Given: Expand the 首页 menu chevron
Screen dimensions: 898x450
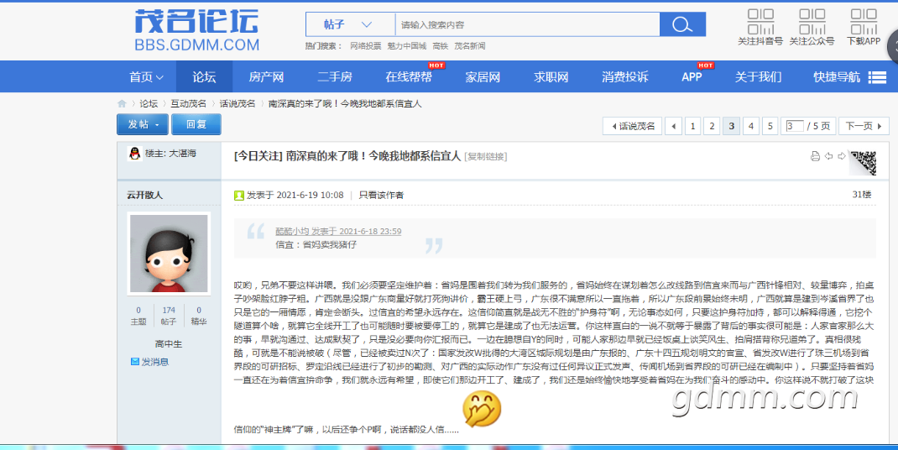Looking at the screenshot, I should point(159,77).
